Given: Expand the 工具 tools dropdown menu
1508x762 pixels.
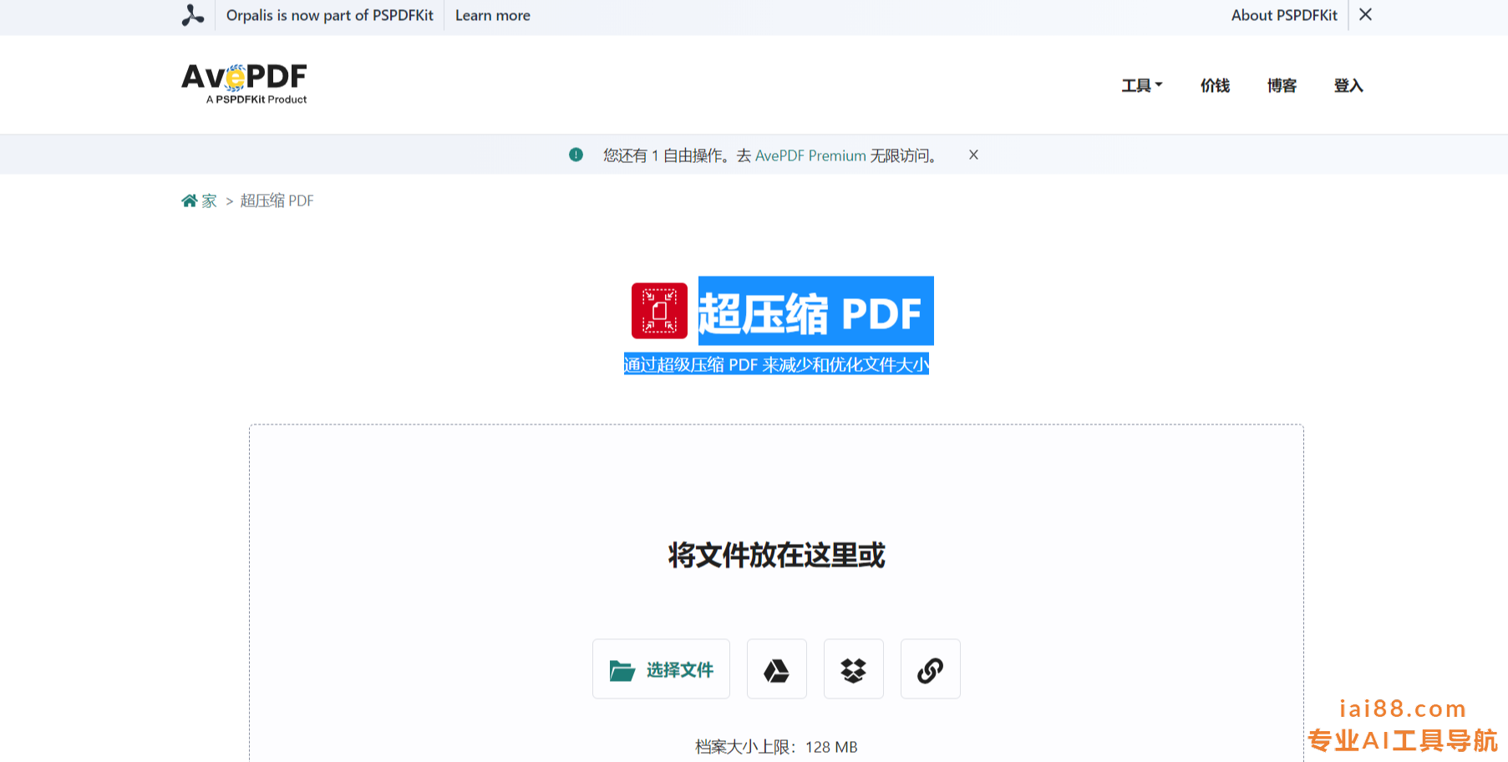Looking at the screenshot, I should click(x=1141, y=85).
